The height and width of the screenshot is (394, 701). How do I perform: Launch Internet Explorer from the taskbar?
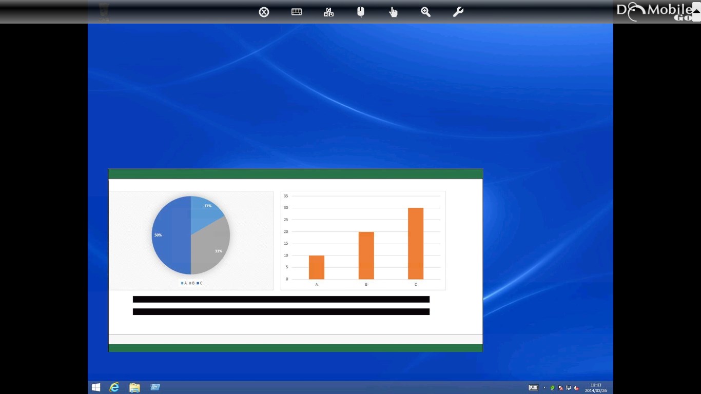coord(114,387)
